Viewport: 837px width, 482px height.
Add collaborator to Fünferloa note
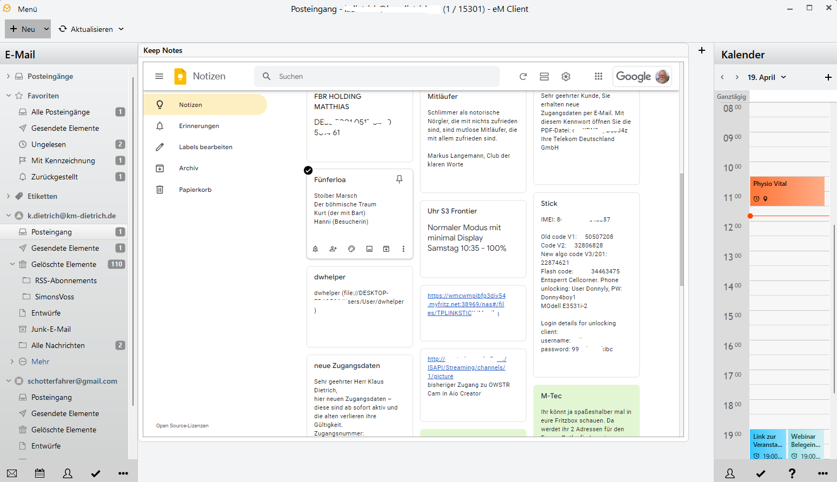333,249
